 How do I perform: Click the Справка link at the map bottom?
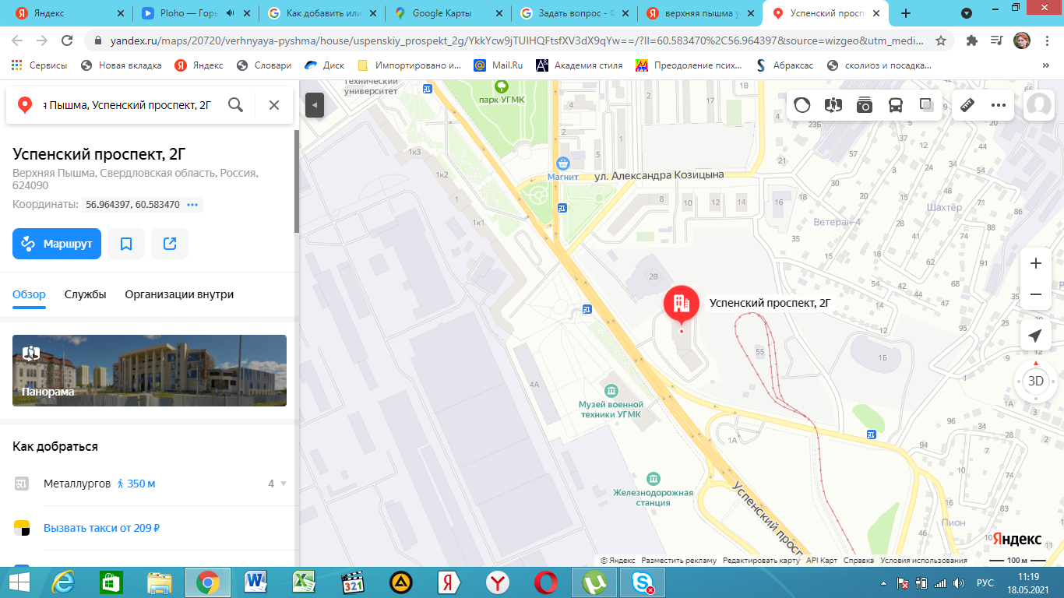[x=858, y=561]
